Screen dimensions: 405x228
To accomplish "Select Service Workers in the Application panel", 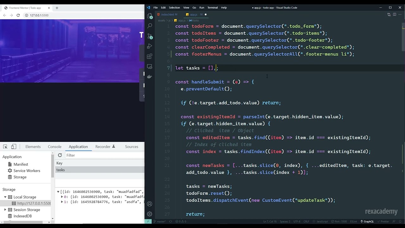I will tap(27, 171).
